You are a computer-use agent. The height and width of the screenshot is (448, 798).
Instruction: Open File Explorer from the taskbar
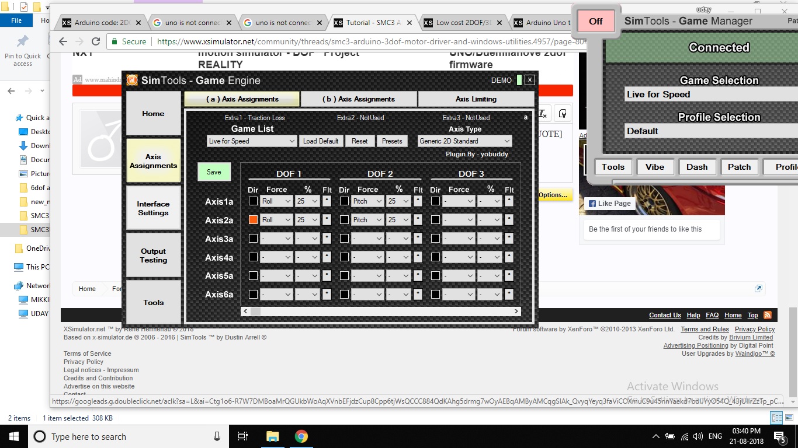(x=272, y=436)
